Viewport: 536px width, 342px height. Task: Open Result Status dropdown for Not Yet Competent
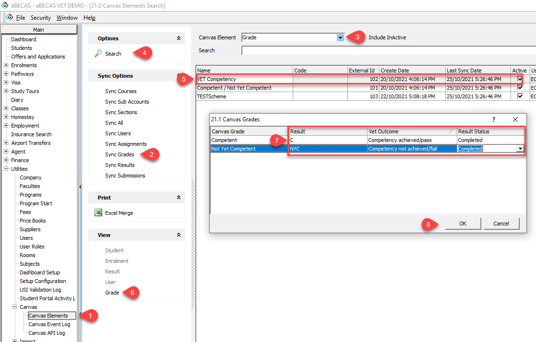[x=520, y=149]
